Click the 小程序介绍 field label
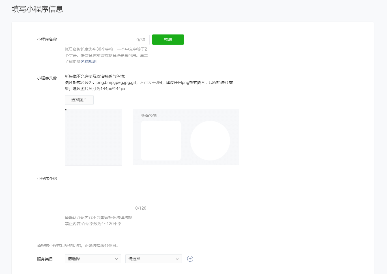 pos(47,179)
